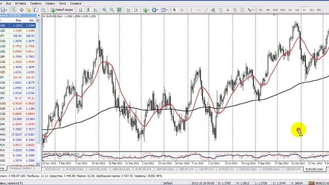
Task: Open the templates dropdown
Action: tap(164, 10)
